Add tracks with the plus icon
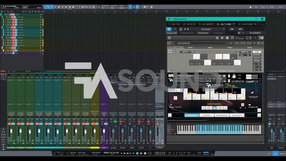Image resolution: width=286 pixels, height=161 pixels. pos(42,12)
